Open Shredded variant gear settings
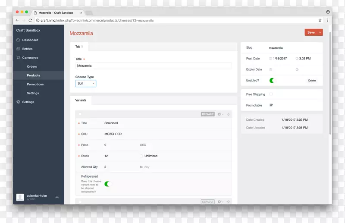 point(220,114)
